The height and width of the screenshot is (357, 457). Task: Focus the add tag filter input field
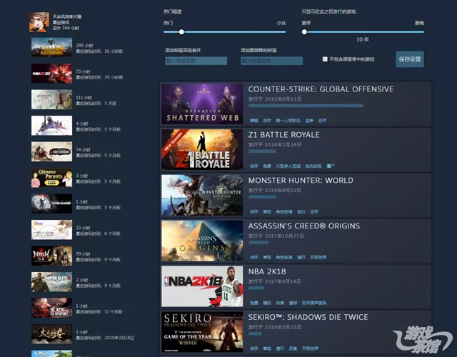point(196,61)
